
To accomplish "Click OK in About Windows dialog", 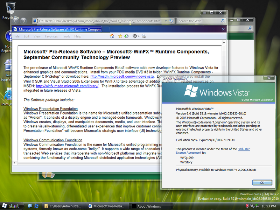I will pos(262,182).
